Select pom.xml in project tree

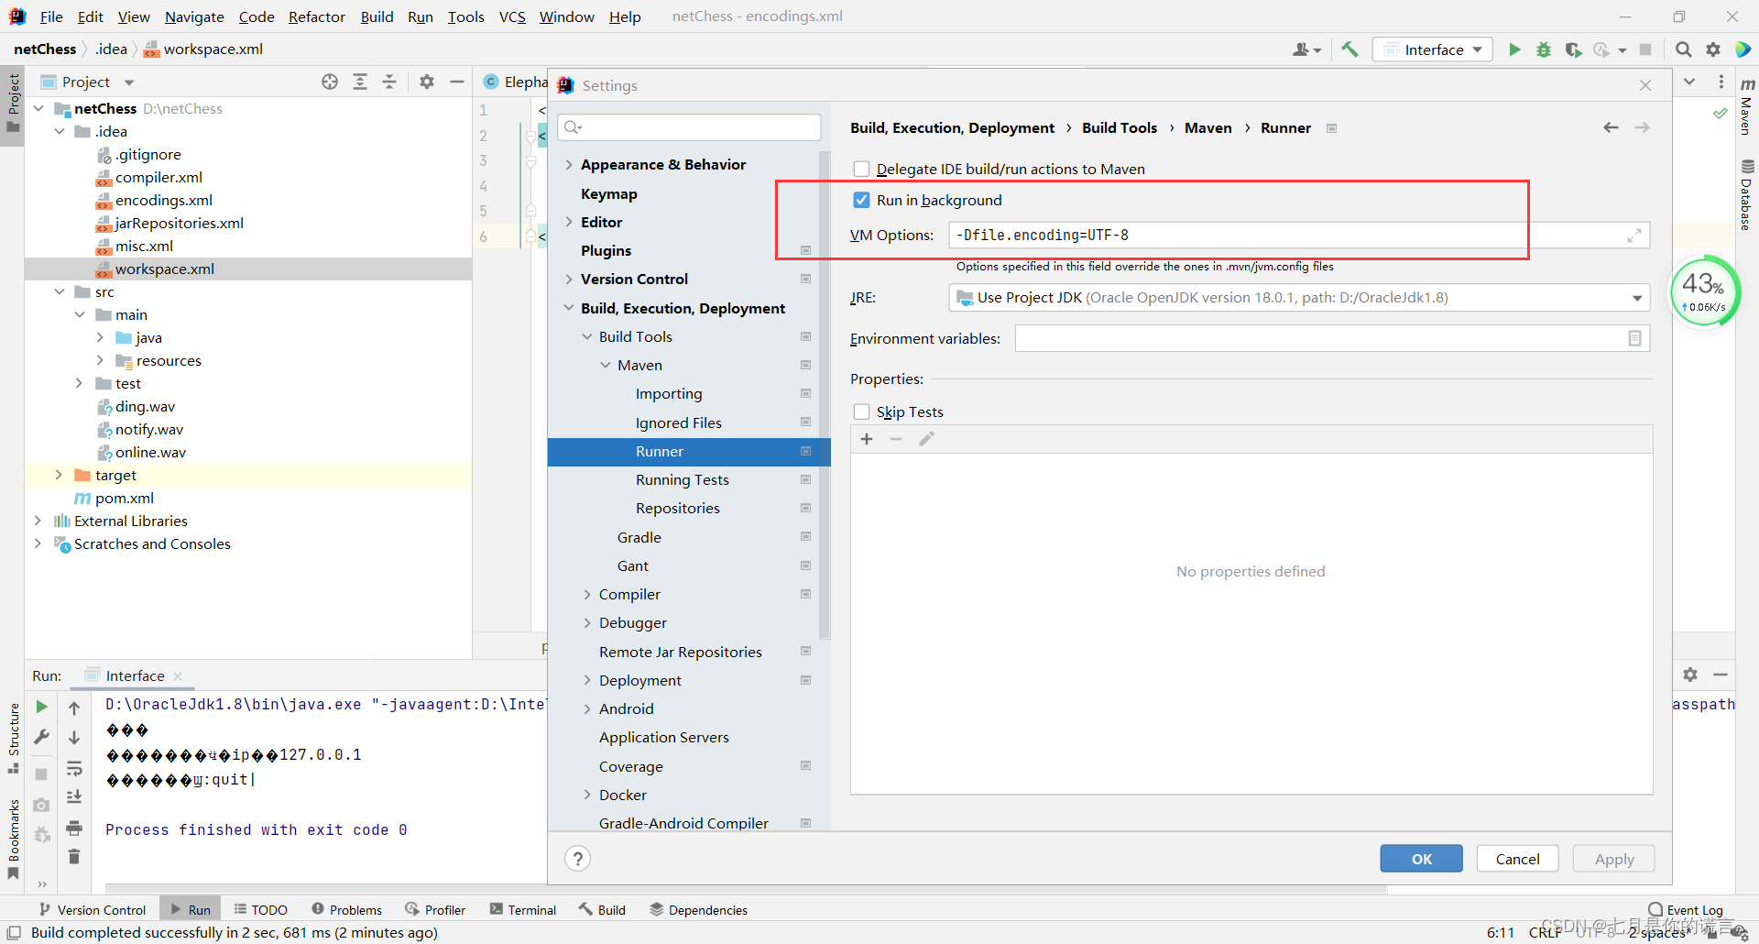coord(124,498)
